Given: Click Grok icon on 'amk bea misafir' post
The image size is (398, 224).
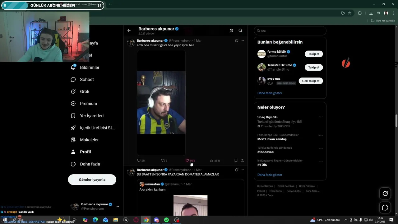Looking at the screenshot, I should point(237,40).
